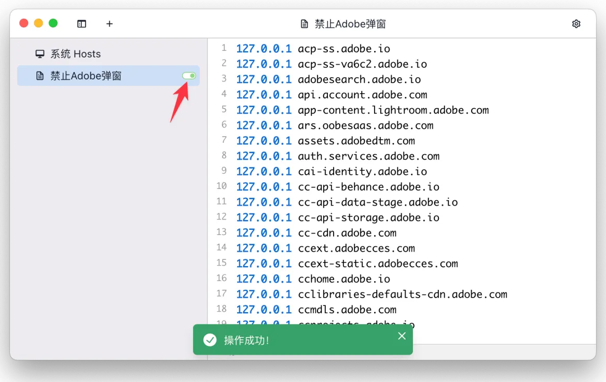Click the 禁止Adobe弹窗 title in the header

click(x=350, y=24)
